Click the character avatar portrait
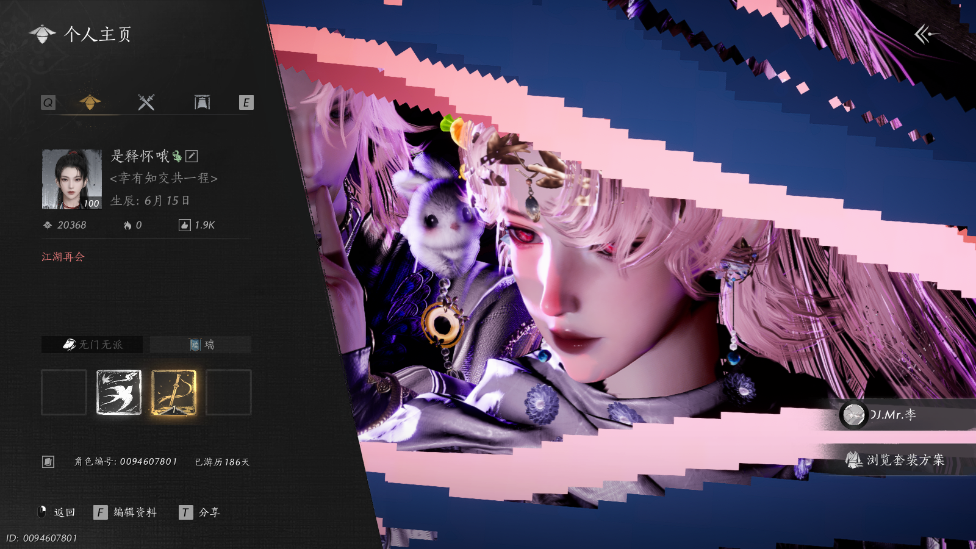The height and width of the screenshot is (549, 976). pyautogui.click(x=72, y=179)
